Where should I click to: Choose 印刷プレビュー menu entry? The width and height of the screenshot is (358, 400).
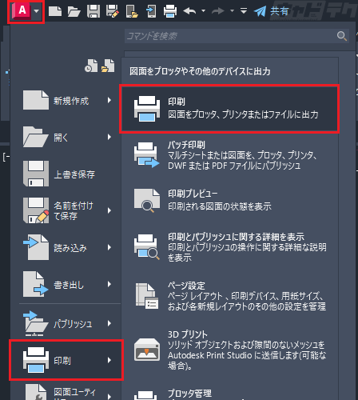click(x=229, y=200)
